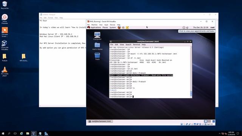Screen dimensions: 242x136
Task: Click the 'Hi Guys' line in Notepad
Action: (43, 20)
